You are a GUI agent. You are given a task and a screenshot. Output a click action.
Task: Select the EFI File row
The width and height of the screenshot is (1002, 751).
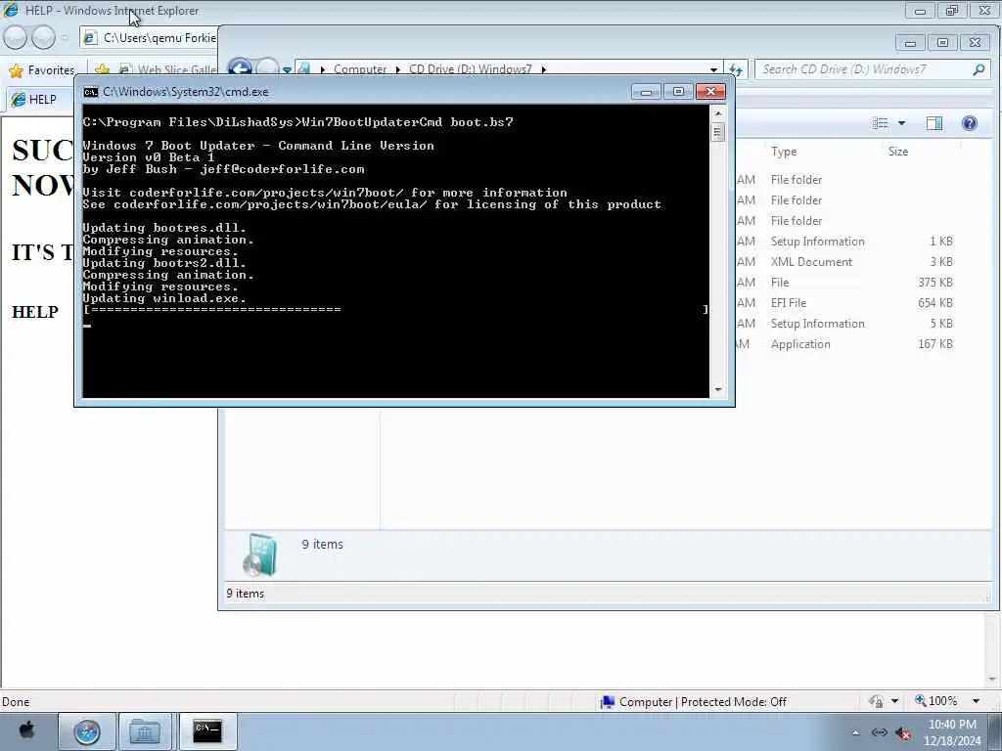click(843, 303)
